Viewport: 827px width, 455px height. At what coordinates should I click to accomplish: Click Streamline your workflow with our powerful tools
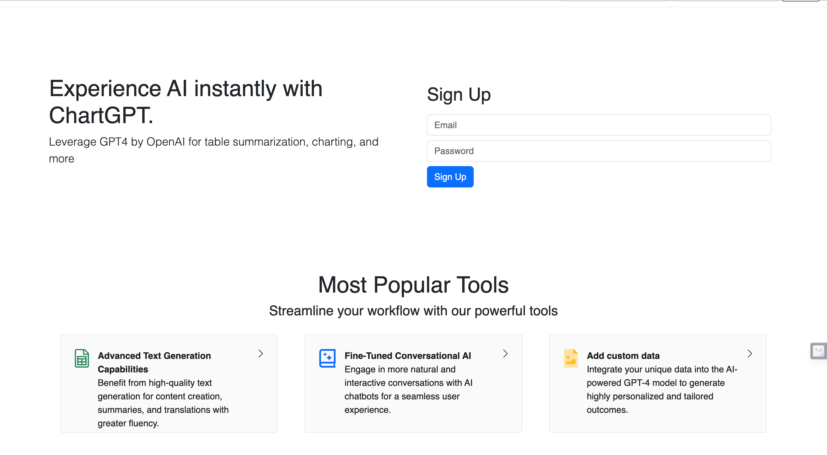tap(413, 311)
